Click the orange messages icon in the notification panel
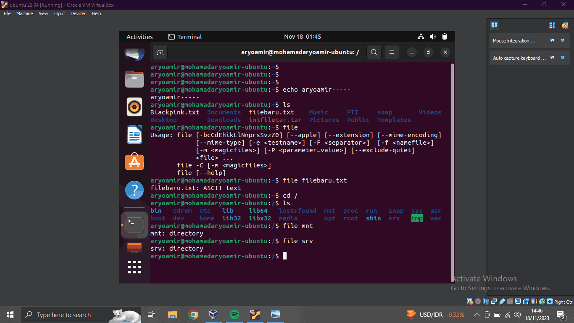The image size is (574, 323). (565, 26)
